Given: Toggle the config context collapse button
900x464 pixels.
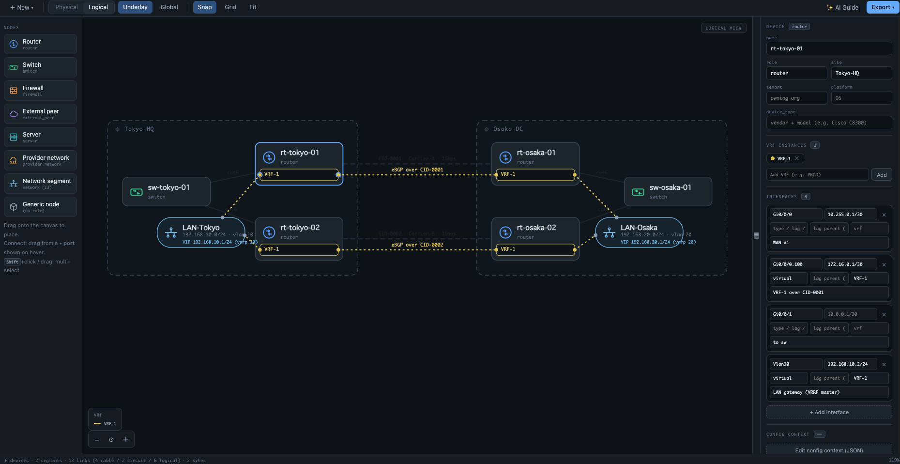Looking at the screenshot, I should coord(820,434).
